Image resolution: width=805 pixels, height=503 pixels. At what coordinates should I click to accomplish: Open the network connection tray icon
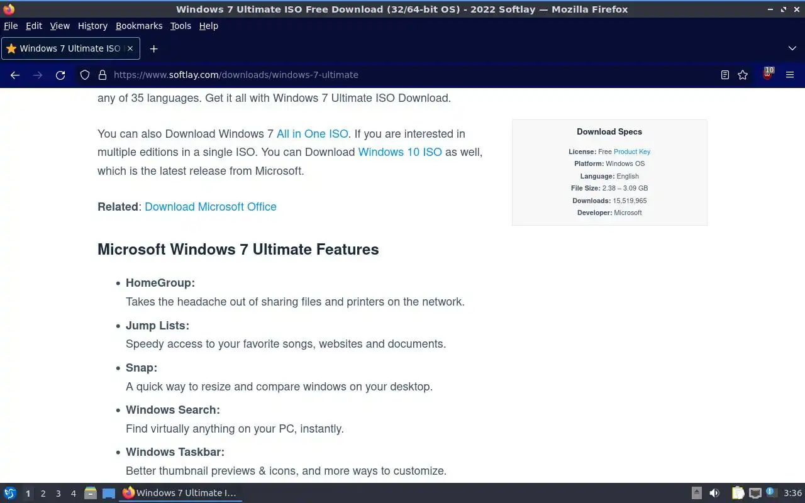[755, 493]
